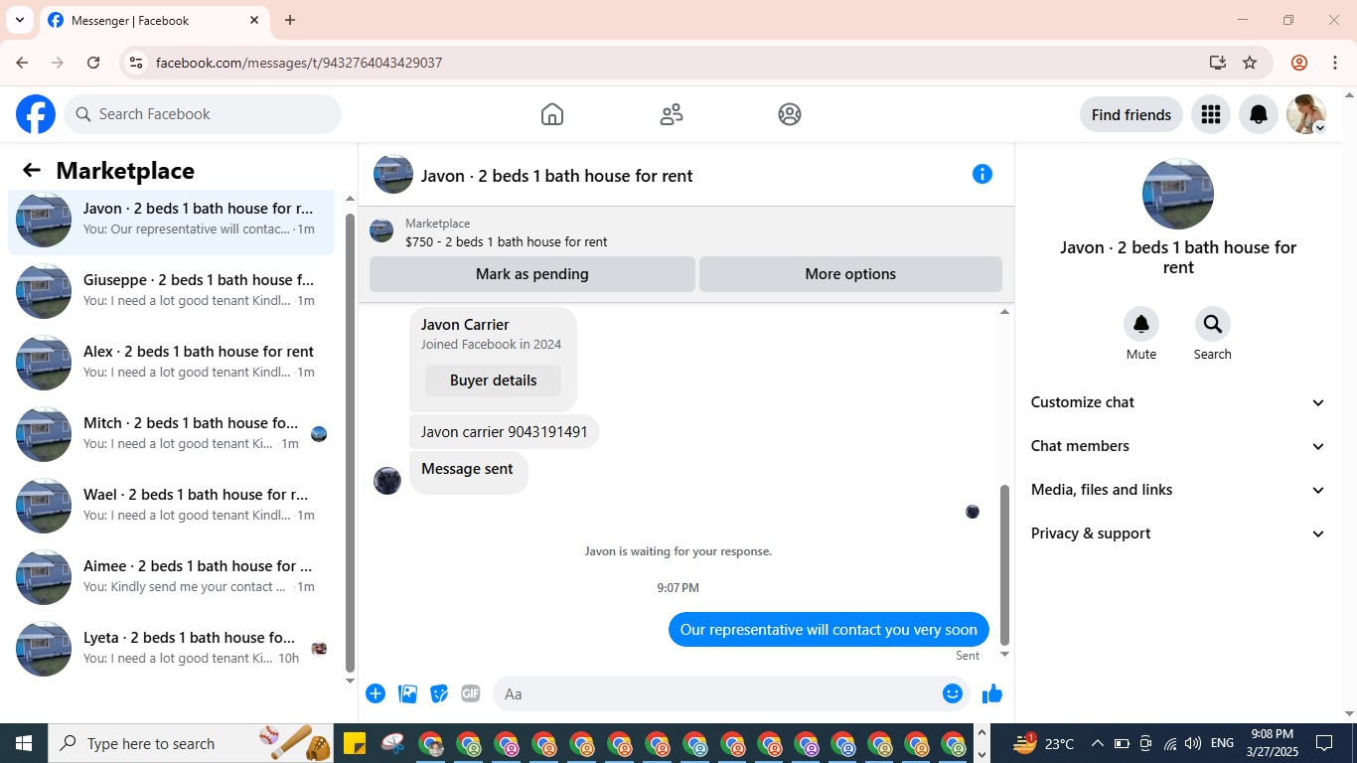Bookmark this page with the star
Screen dimensions: 1357x763
click(1250, 63)
